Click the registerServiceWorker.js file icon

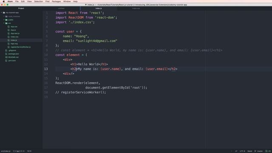pos(8,47)
